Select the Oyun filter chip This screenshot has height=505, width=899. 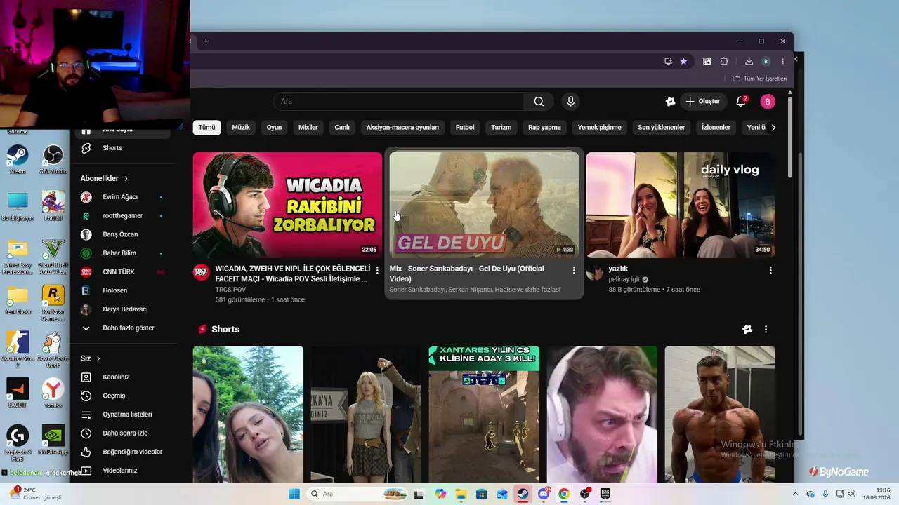coord(274,128)
